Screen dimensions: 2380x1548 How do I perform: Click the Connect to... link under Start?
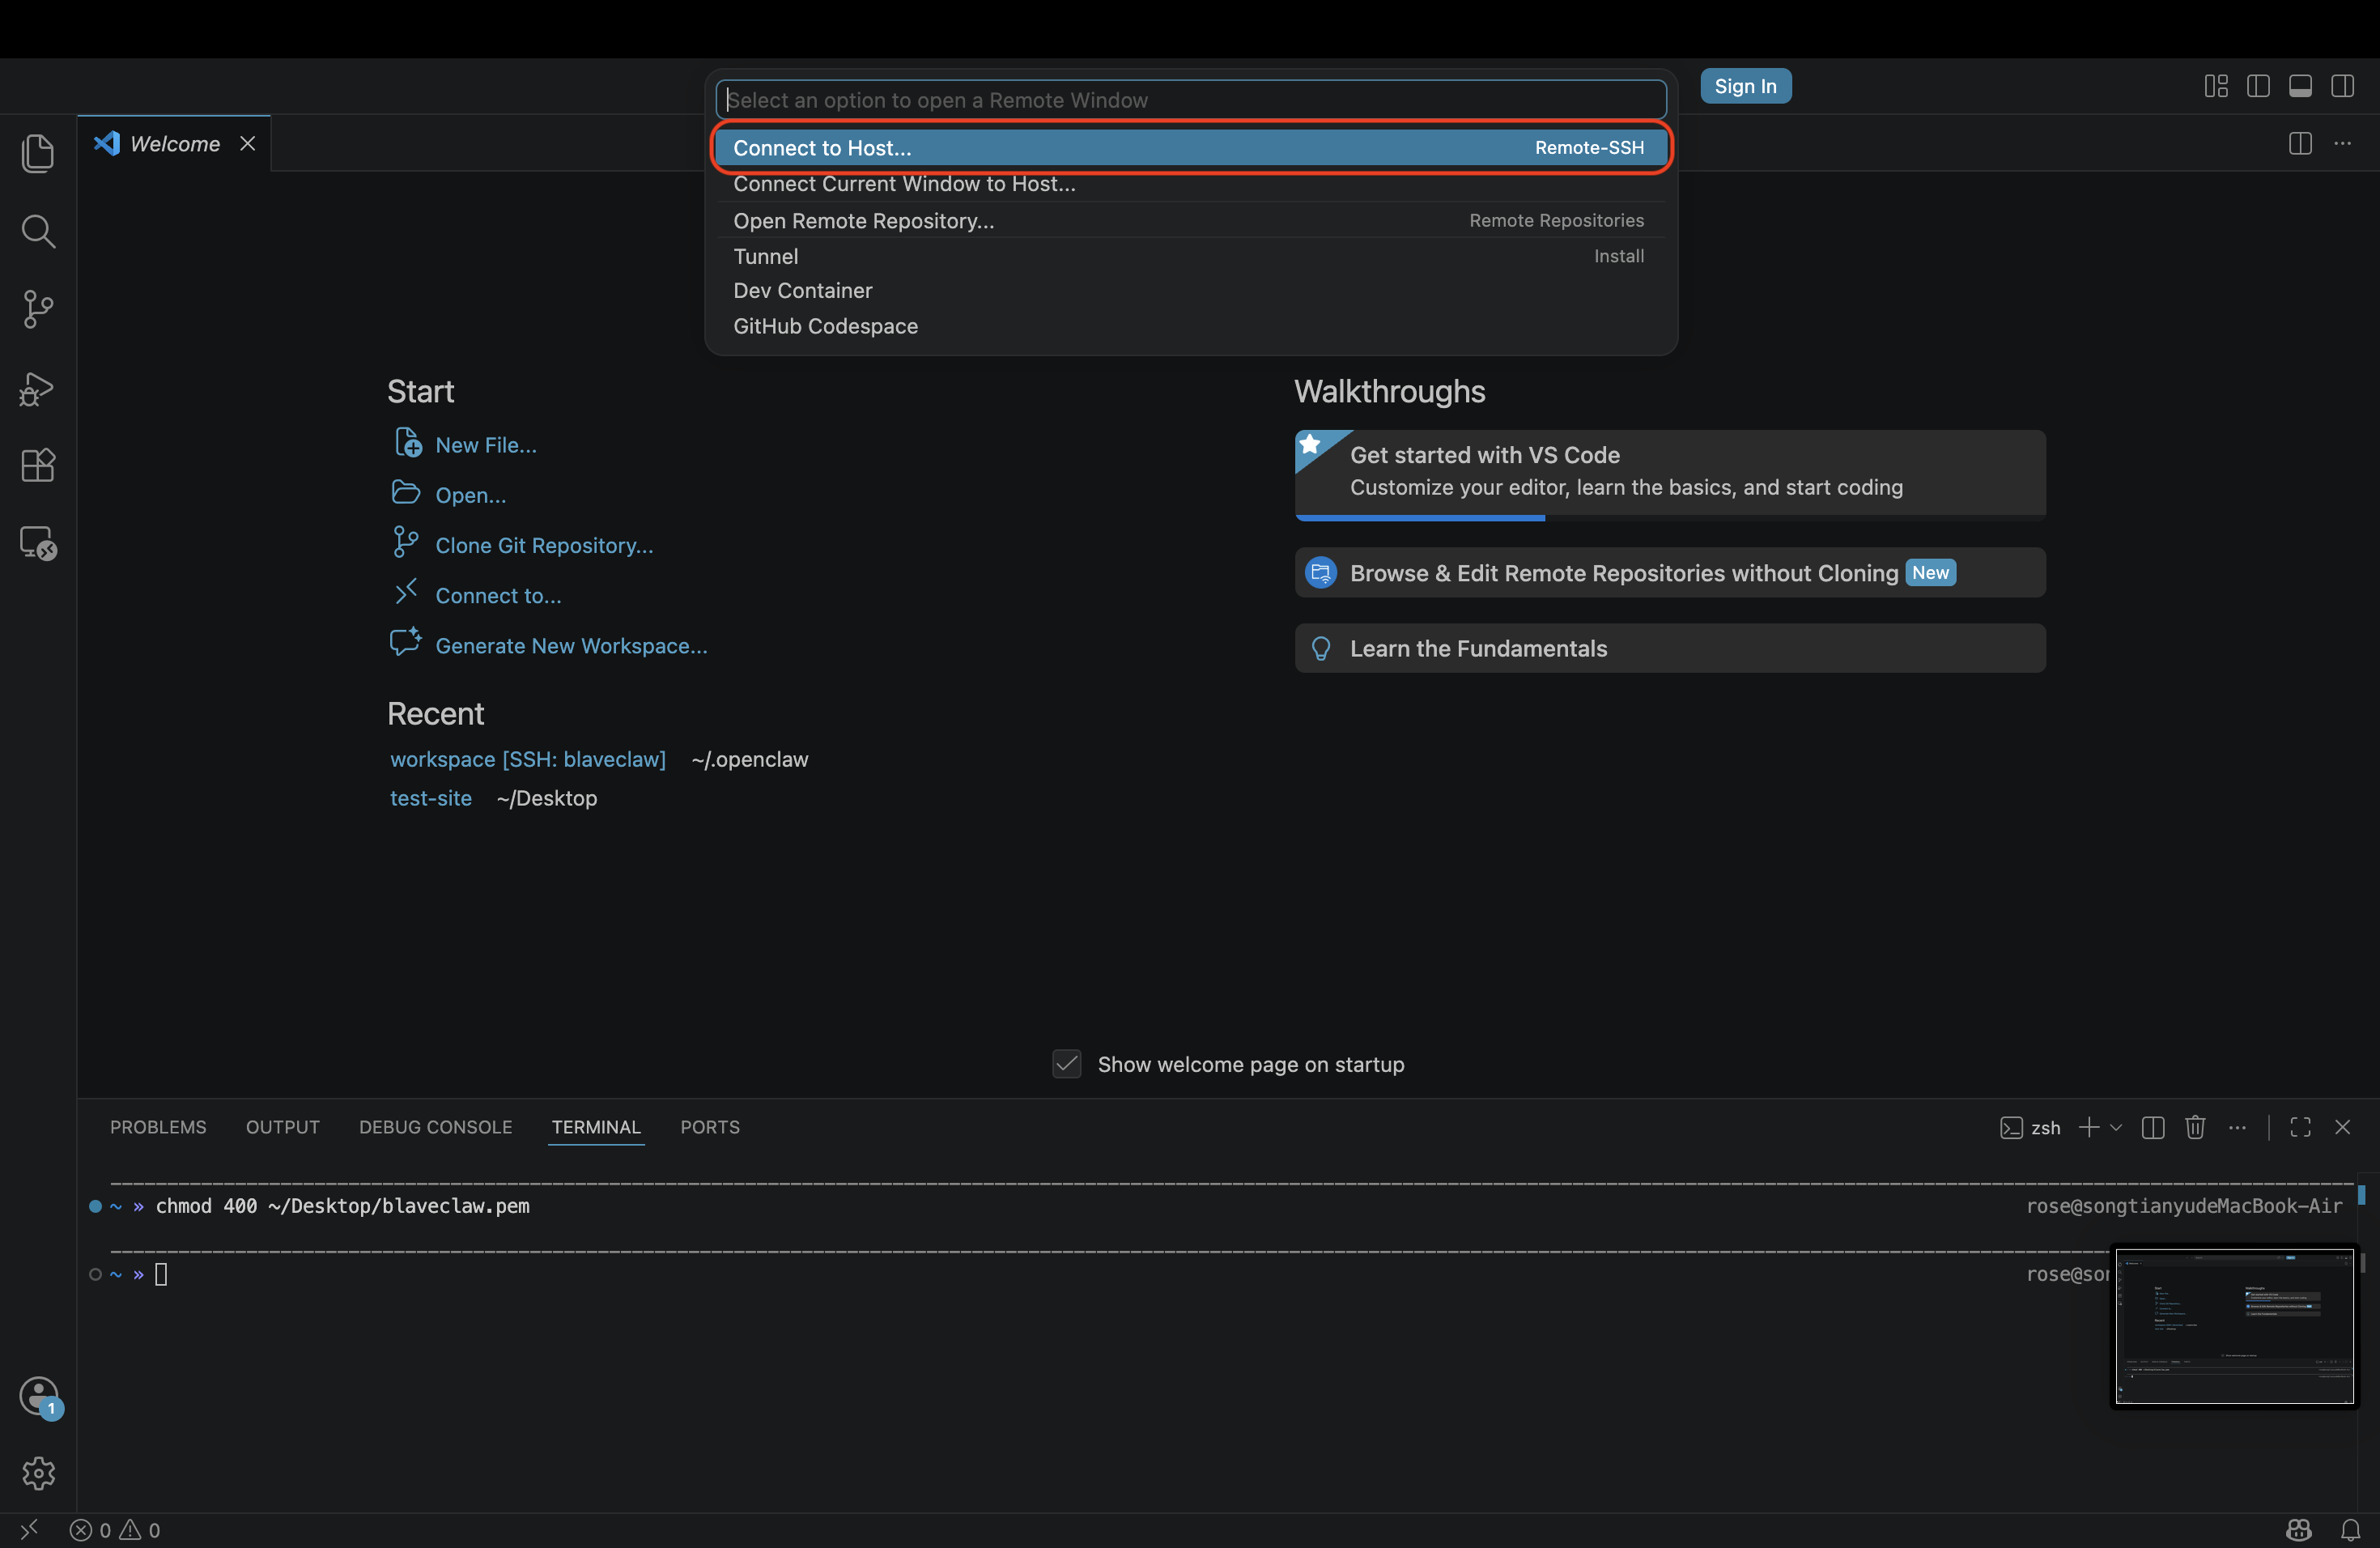pos(498,595)
